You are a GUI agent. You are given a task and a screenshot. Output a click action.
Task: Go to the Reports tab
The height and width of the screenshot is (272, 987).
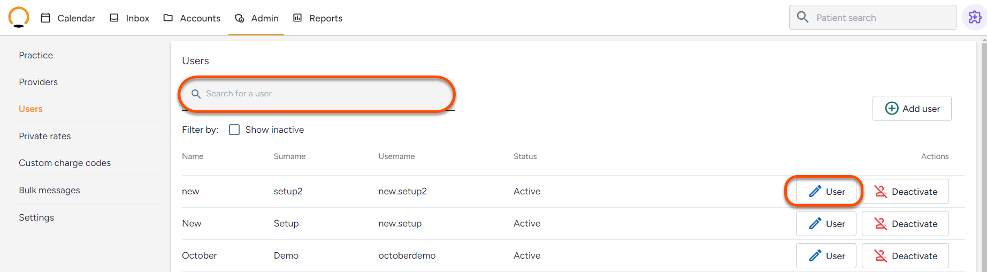(x=318, y=18)
